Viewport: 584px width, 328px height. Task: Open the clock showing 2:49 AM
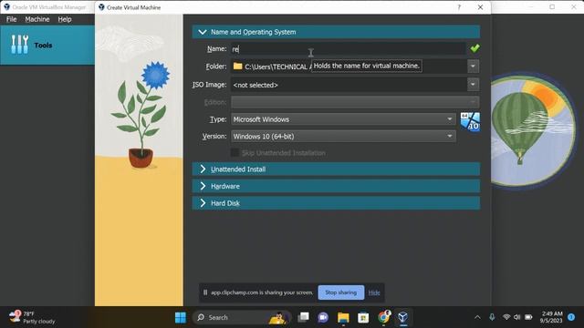point(551,317)
